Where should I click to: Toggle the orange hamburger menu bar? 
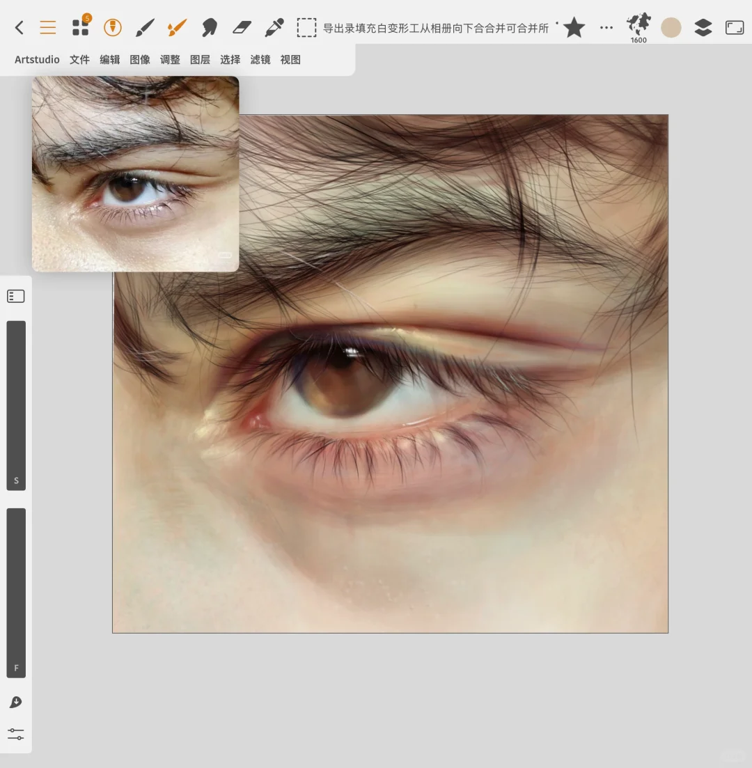coord(47,28)
